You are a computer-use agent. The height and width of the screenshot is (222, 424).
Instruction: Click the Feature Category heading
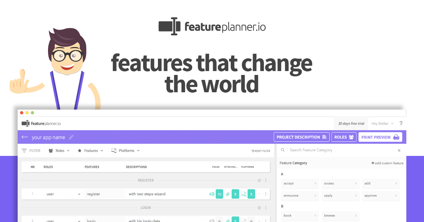(293, 163)
